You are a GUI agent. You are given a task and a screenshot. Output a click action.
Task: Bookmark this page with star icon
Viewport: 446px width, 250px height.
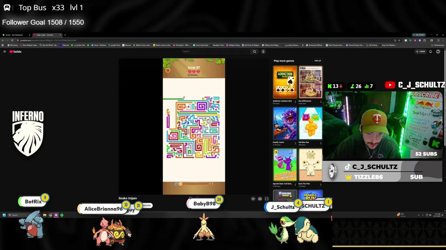(x=399, y=40)
